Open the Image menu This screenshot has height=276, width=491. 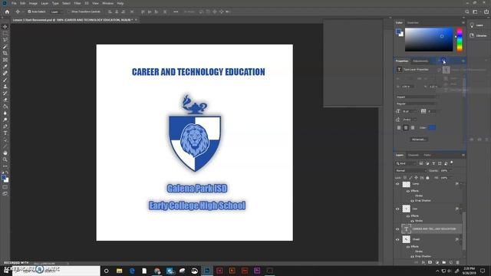tap(33, 3)
